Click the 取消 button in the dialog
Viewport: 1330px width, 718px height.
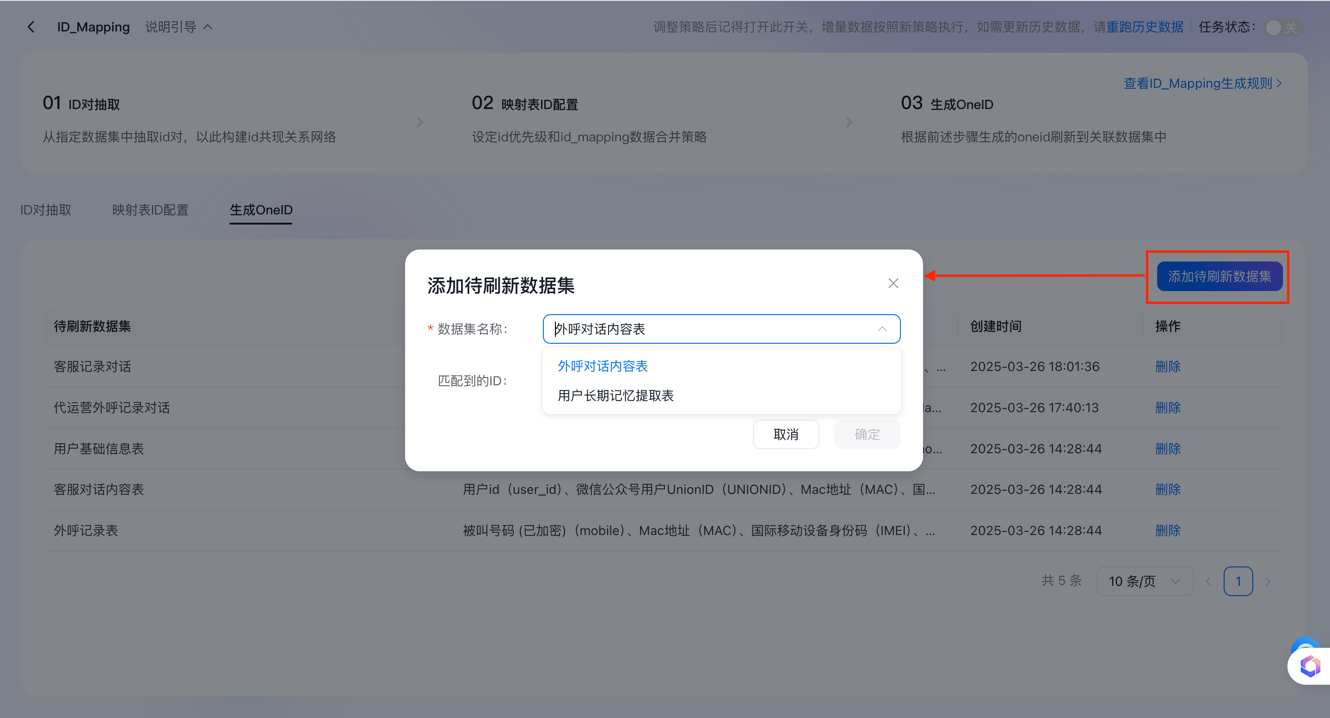785,434
